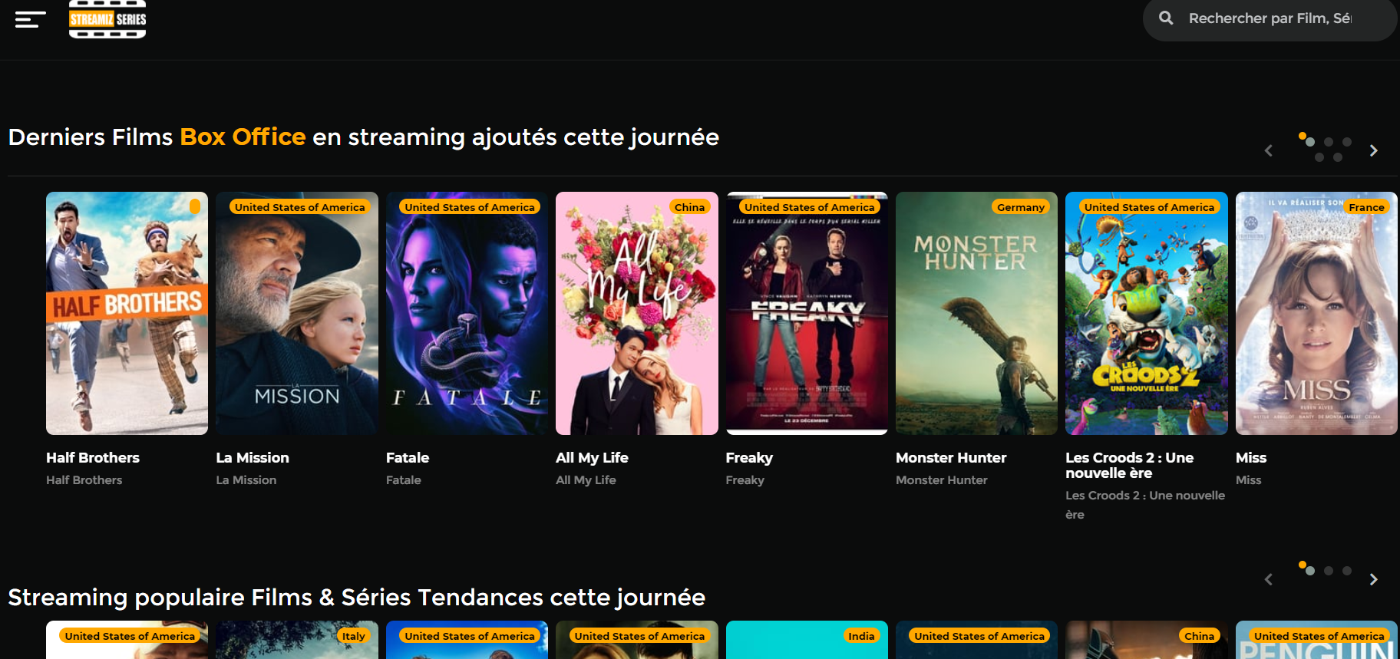Image resolution: width=1400 pixels, height=659 pixels.
Task: Click the Italy country badge
Action: [x=354, y=636]
